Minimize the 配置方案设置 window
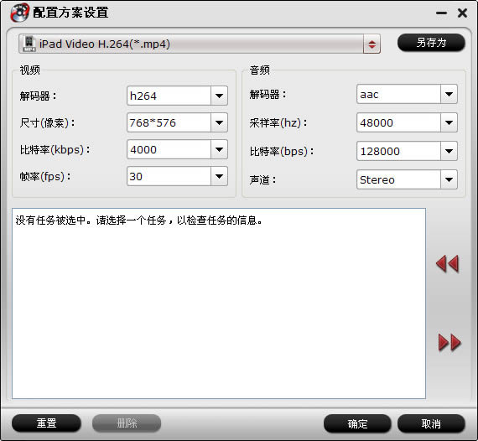 pyautogui.click(x=441, y=13)
